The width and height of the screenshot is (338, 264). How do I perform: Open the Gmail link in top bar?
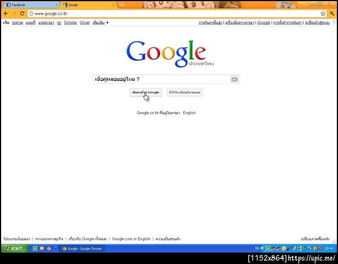point(84,23)
